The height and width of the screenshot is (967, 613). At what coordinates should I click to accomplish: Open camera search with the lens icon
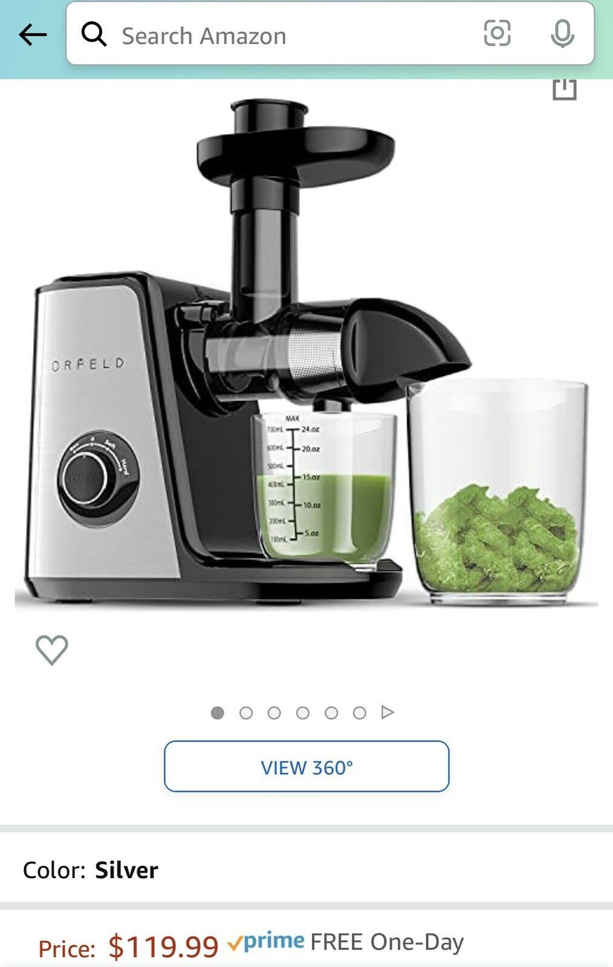497,33
